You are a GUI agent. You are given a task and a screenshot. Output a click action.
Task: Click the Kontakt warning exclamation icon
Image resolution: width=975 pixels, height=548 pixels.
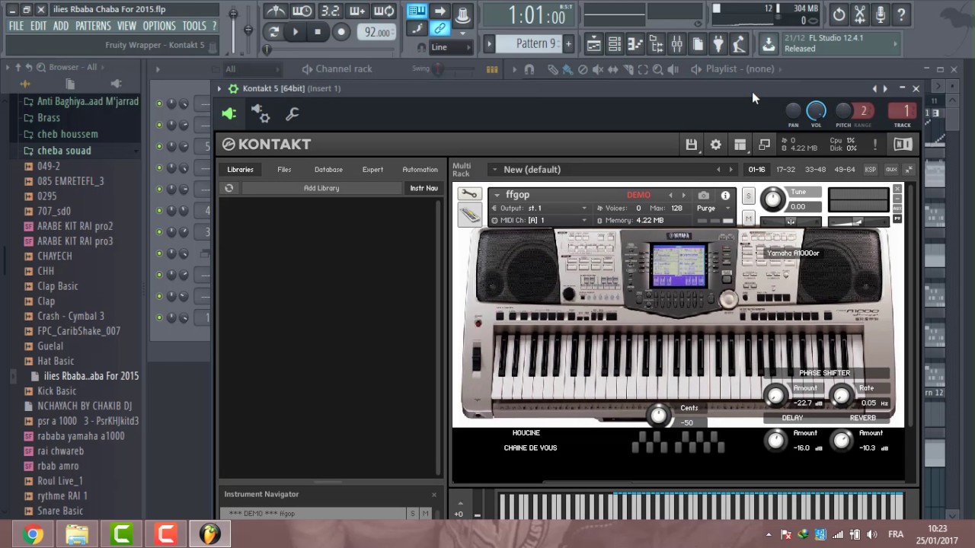874,145
